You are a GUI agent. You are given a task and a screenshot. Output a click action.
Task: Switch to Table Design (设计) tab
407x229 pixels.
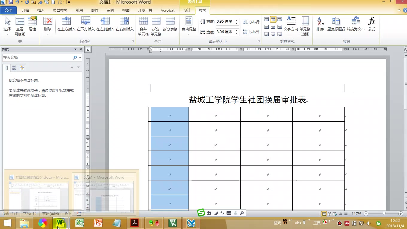click(187, 10)
